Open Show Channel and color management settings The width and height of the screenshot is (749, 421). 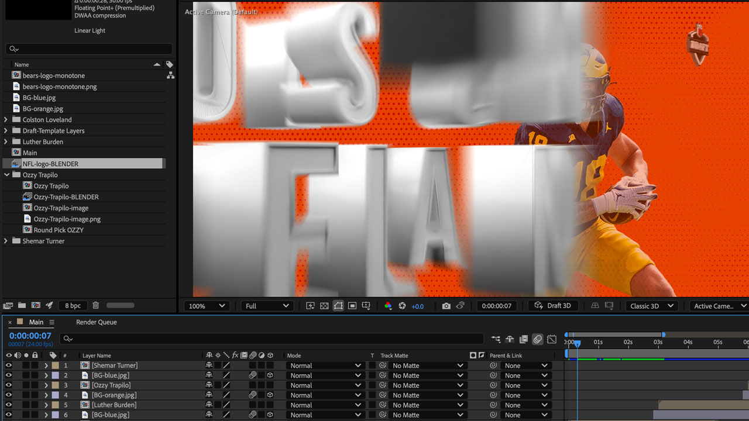click(388, 306)
